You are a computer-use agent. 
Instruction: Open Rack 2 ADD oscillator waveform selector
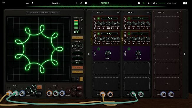click(x=140, y=34)
